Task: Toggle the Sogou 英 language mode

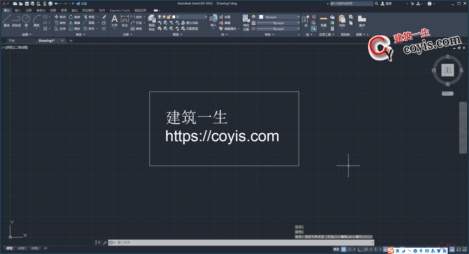Action: click(397, 251)
